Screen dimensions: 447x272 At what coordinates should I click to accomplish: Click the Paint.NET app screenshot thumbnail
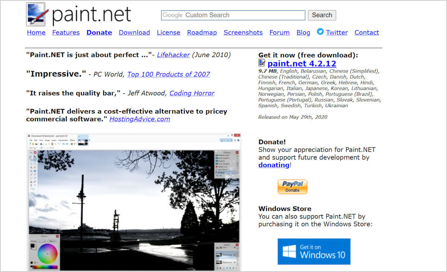pyautogui.click(x=134, y=202)
